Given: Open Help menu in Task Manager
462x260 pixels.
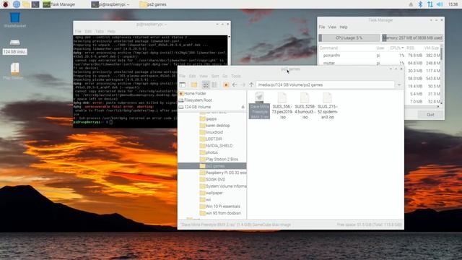Looking at the screenshot, I should tap(344, 27).
